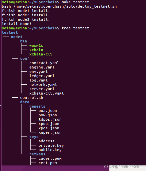Click the netkeys directory entry

point(37,154)
